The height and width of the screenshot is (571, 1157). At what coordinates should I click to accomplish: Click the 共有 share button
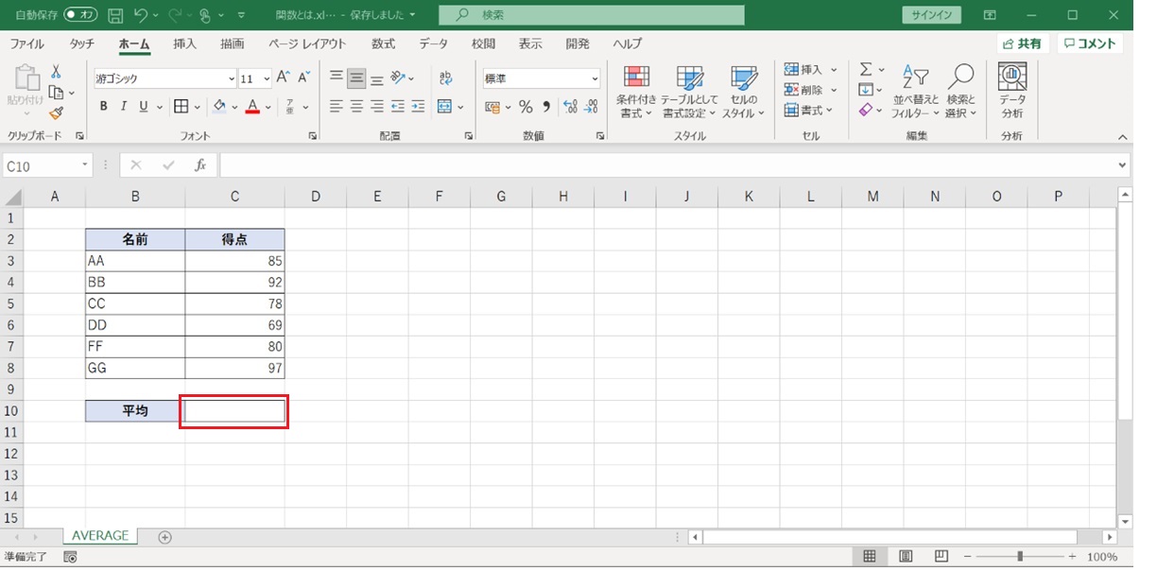1022,43
